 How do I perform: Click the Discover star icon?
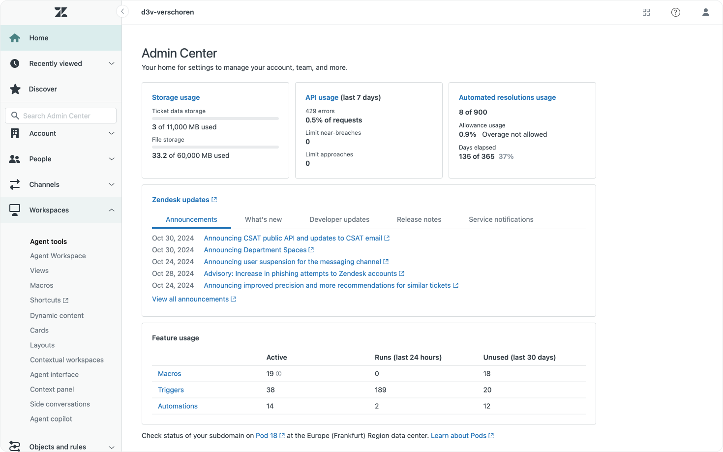(15, 89)
